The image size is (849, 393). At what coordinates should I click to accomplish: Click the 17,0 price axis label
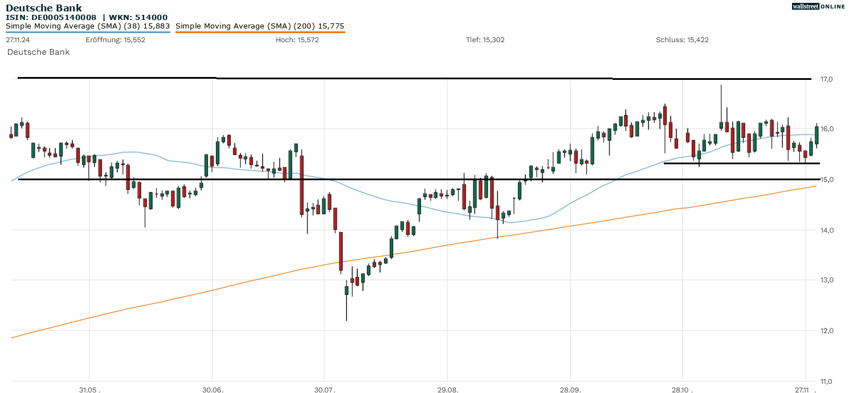[826, 79]
